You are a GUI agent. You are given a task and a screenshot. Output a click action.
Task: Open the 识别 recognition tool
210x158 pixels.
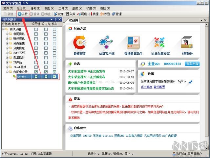105,14
